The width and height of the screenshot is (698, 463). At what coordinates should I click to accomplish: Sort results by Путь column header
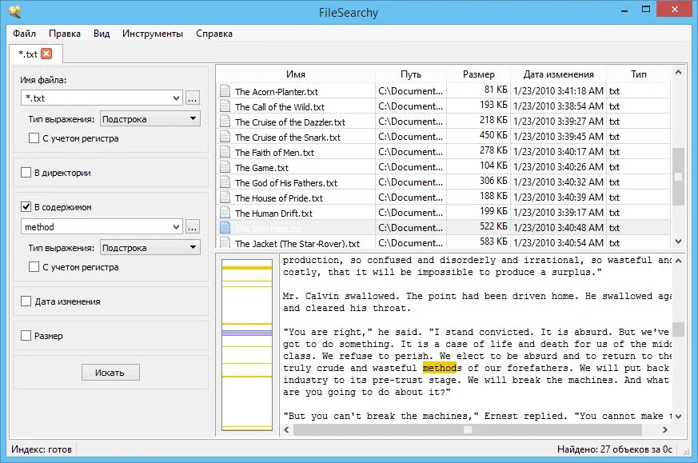pyautogui.click(x=411, y=74)
